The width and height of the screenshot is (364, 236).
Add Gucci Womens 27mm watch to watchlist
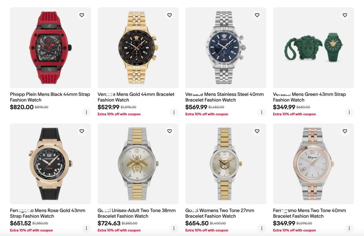[257, 131]
